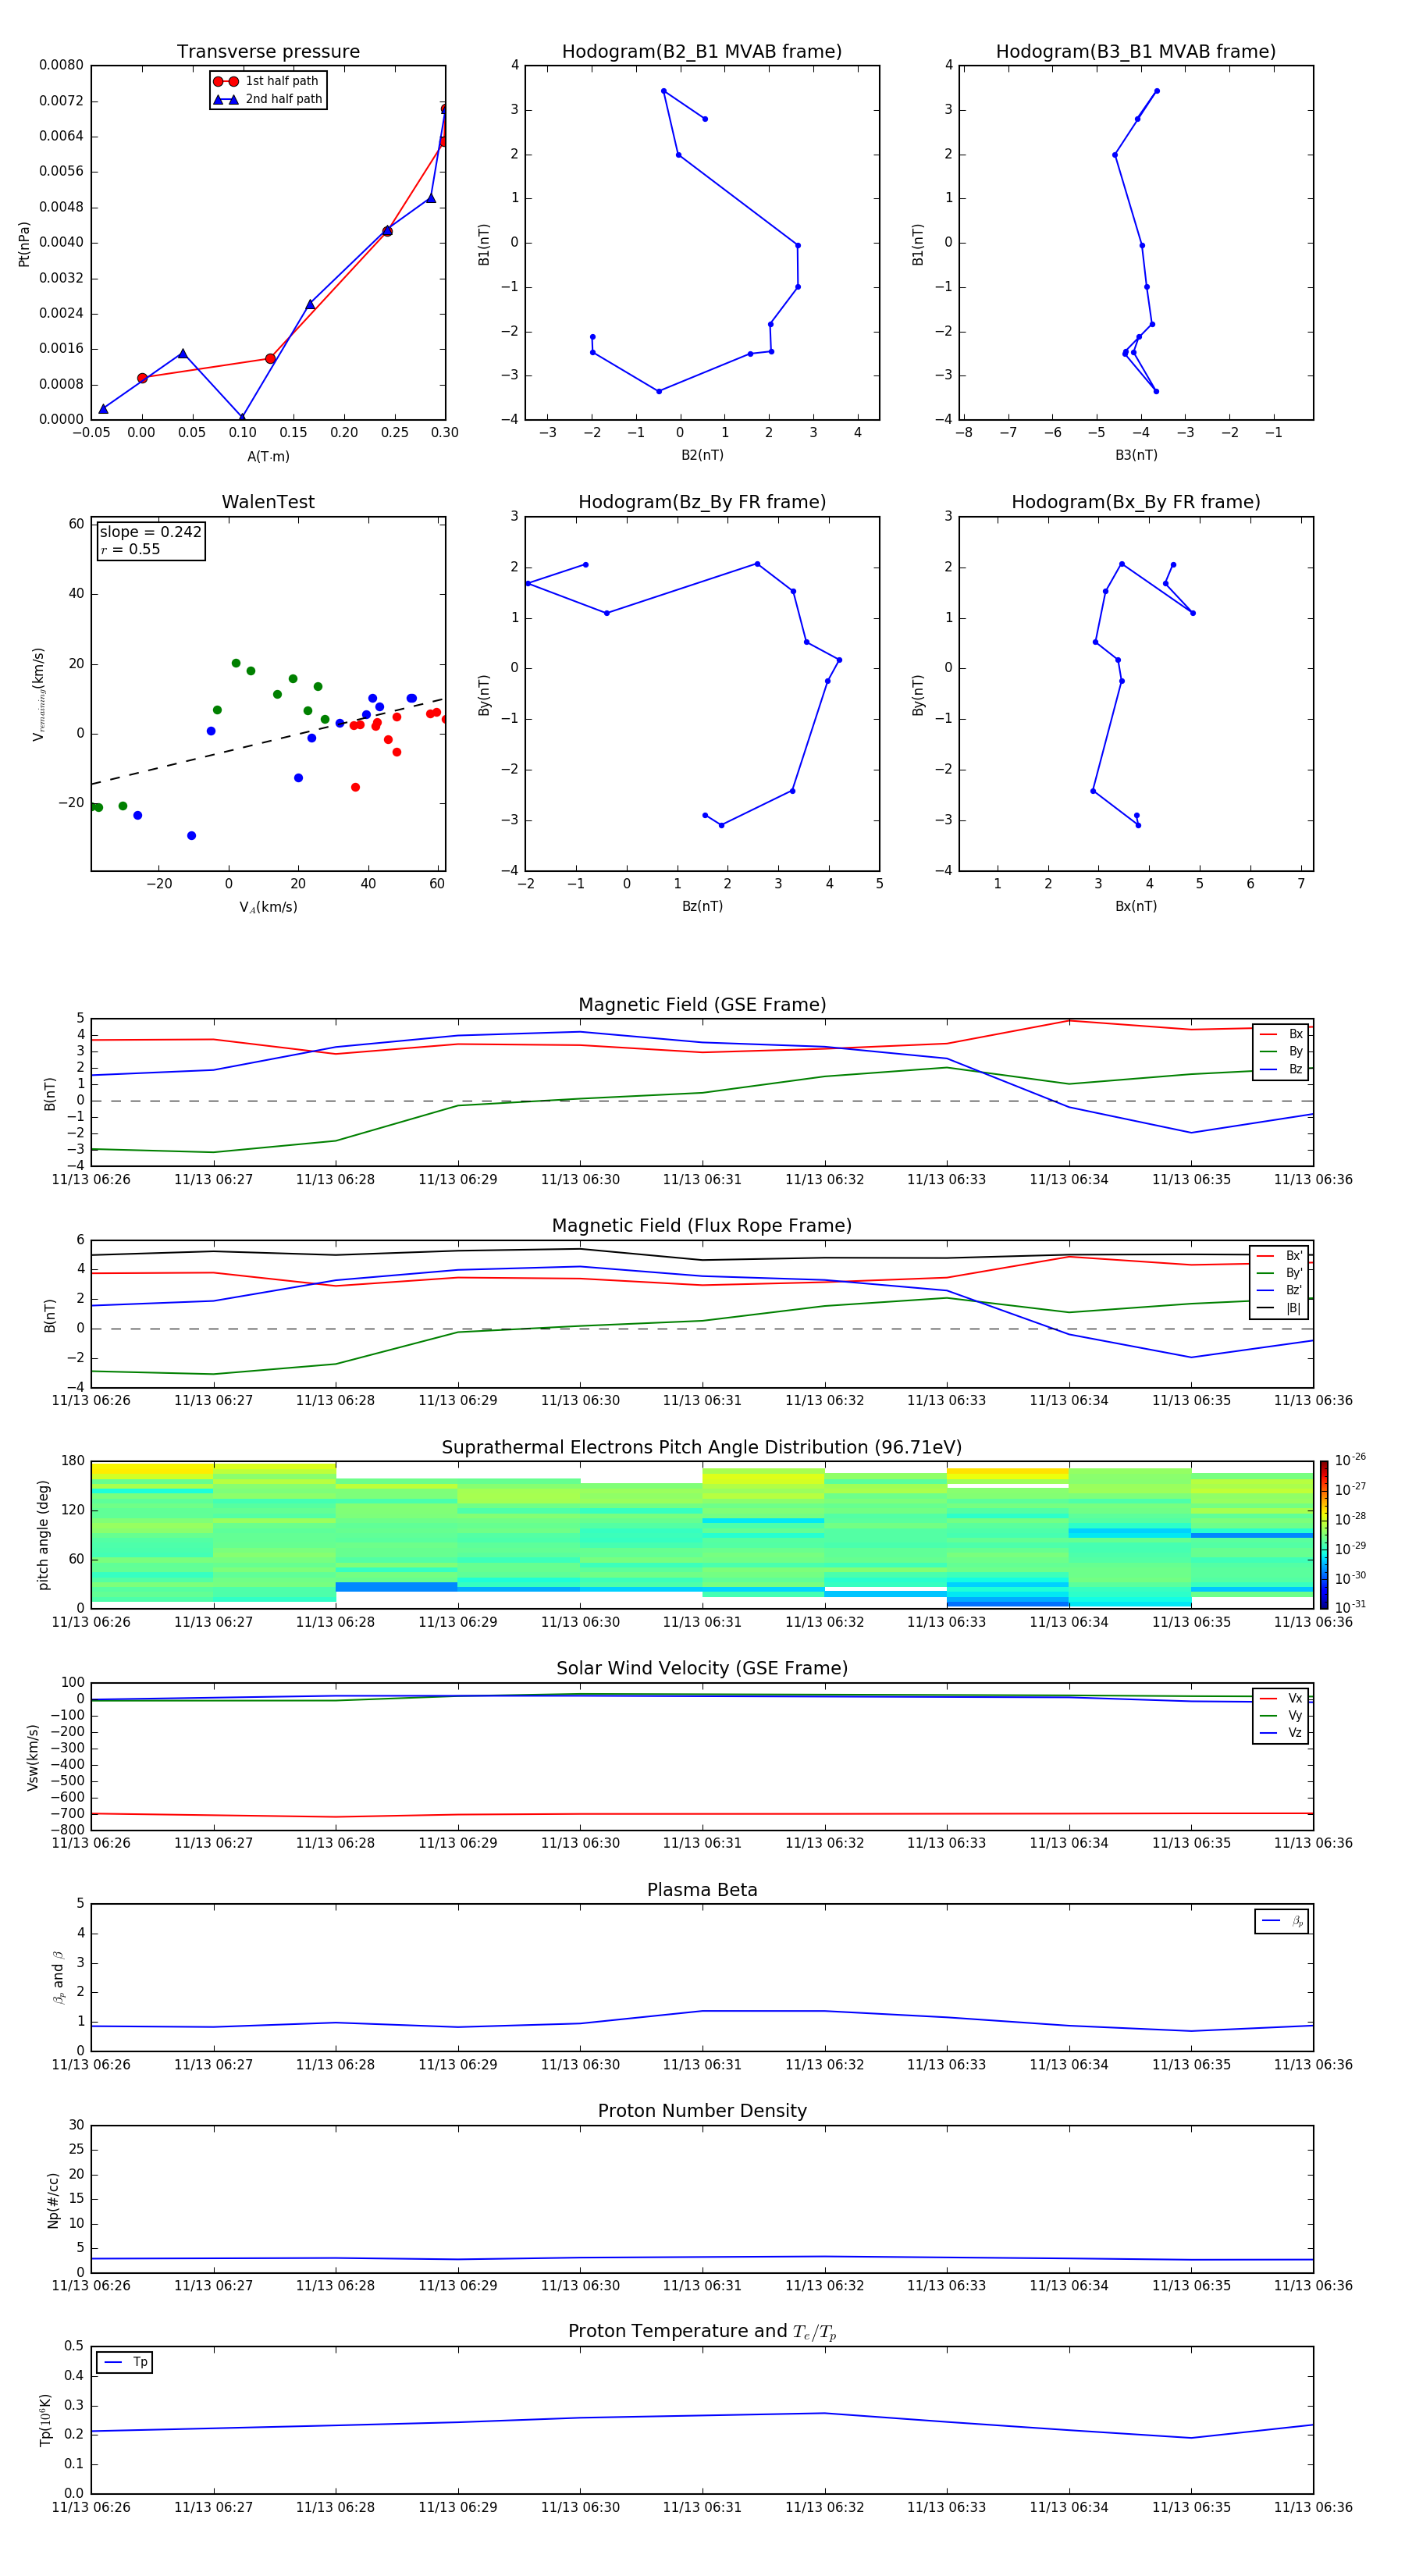Click the WalenTest "VA(km/s)" x-axis label

(x=268, y=907)
